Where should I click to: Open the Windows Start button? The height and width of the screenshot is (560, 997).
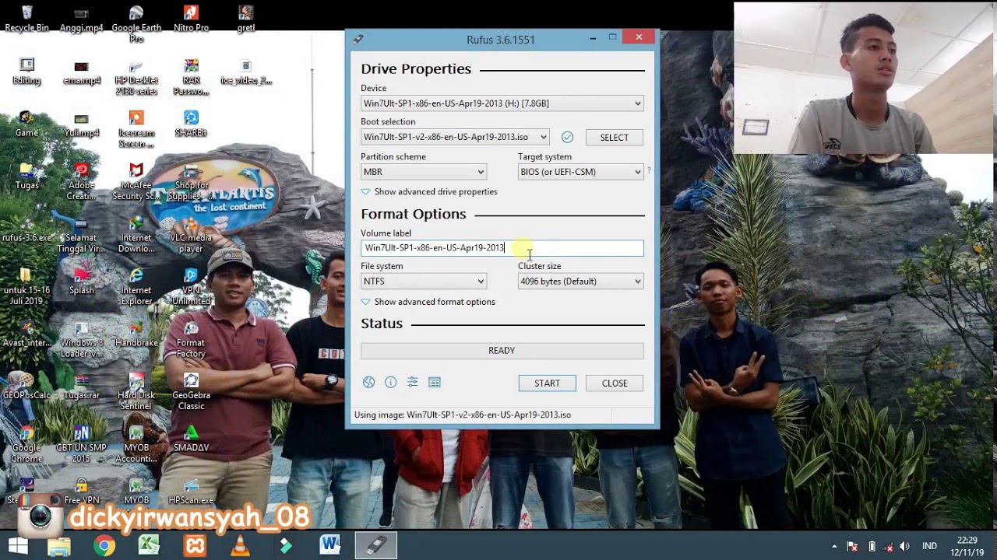point(17,546)
